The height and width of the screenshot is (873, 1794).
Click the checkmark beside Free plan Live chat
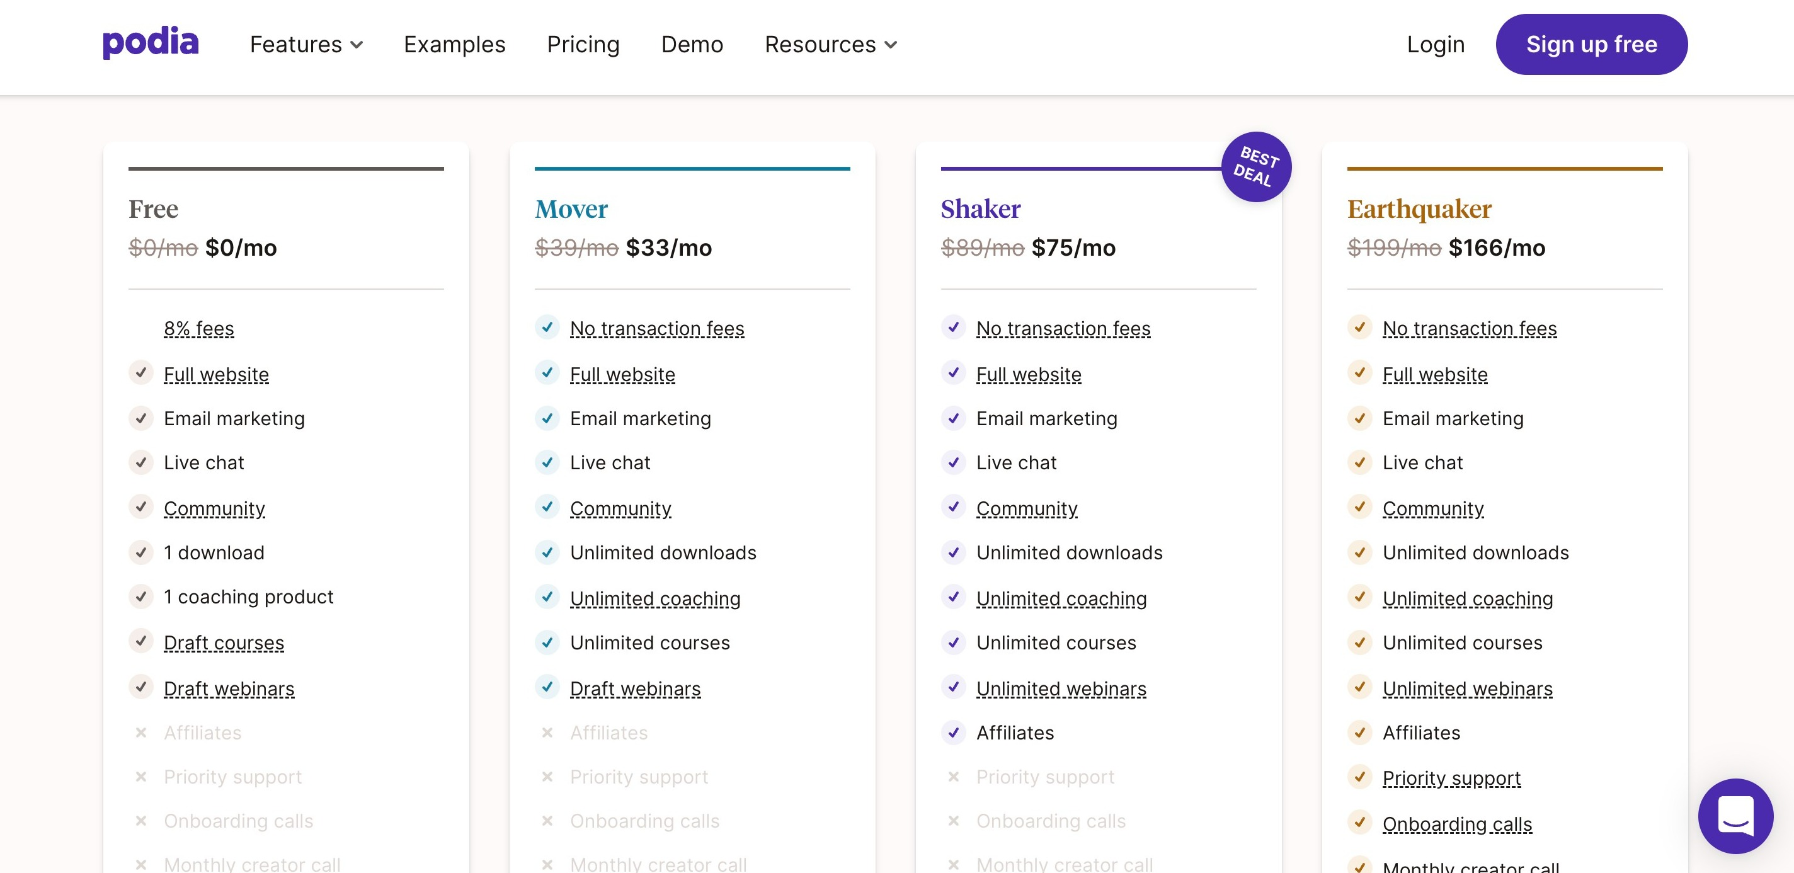pos(140,462)
